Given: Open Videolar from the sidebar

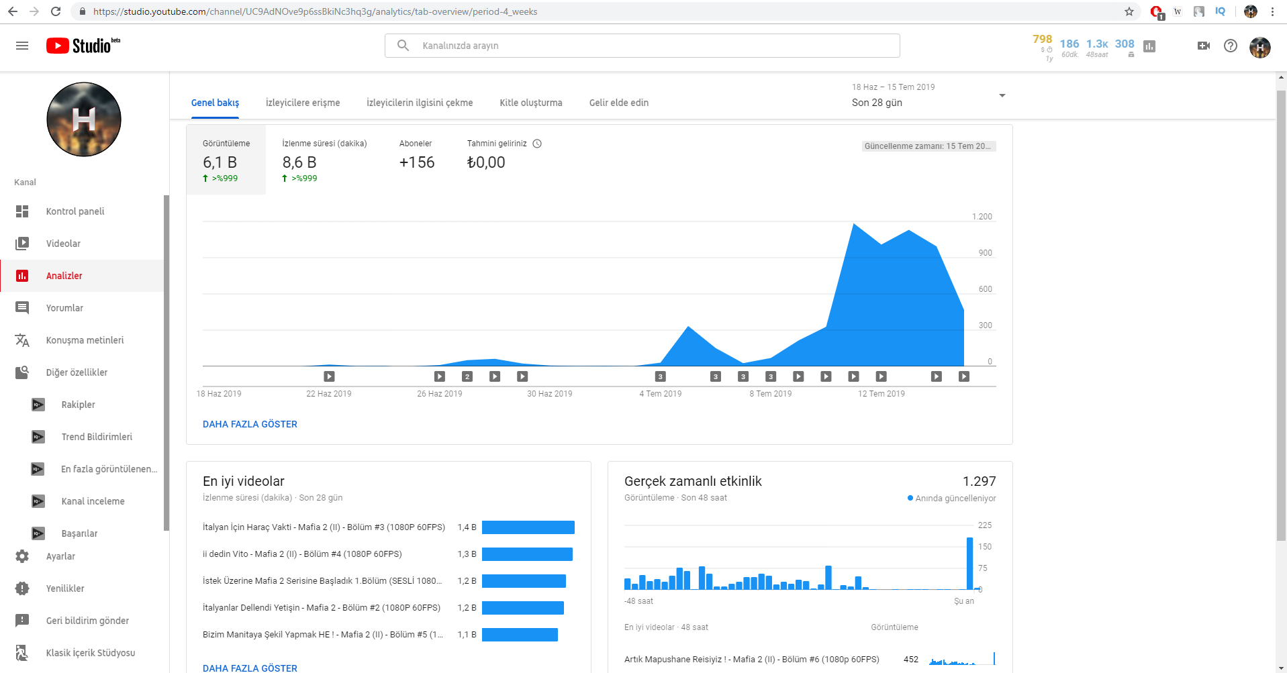Looking at the screenshot, I should pos(63,244).
